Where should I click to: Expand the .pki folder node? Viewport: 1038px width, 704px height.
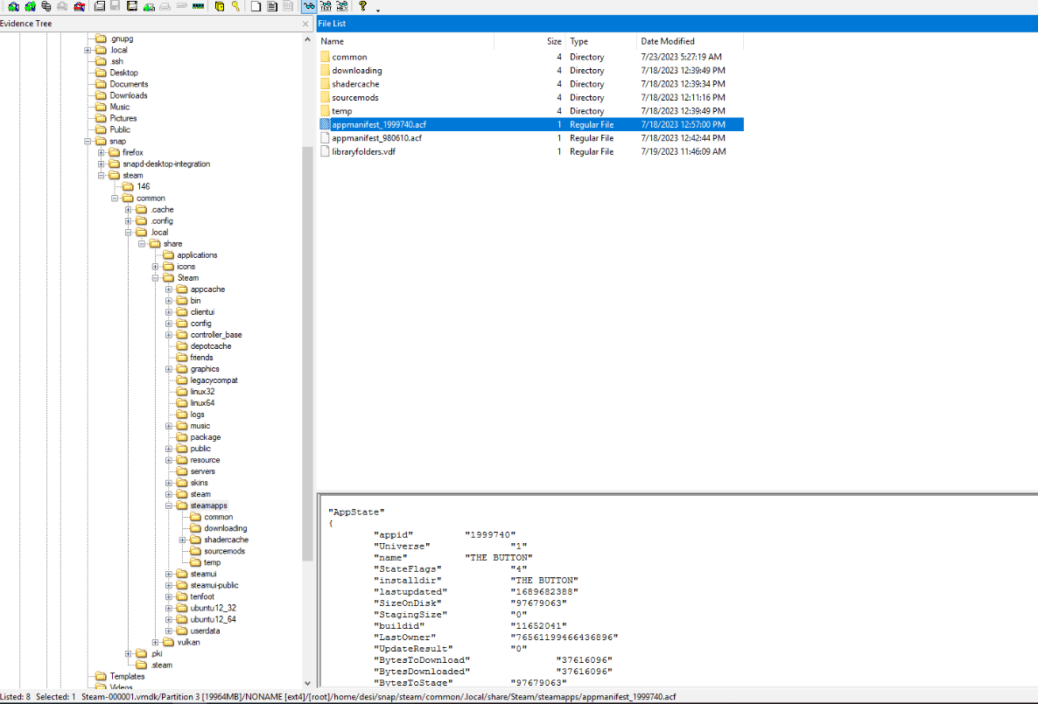pos(129,654)
